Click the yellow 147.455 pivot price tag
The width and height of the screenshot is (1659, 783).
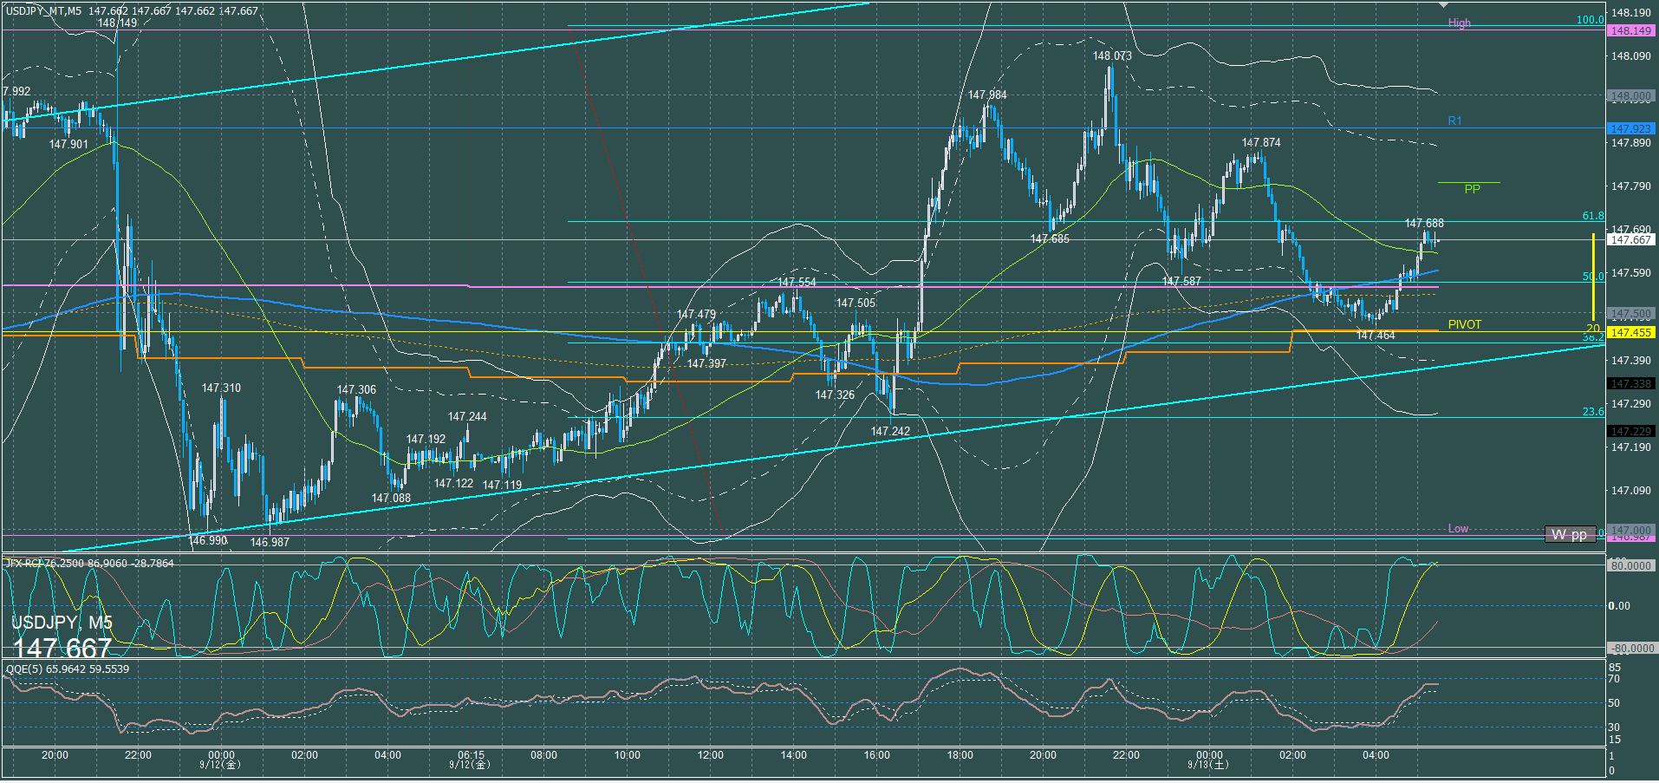pos(1630,332)
